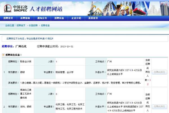Click the orange arrow icon beside 招聘岗位信息
Viewport: 169px width, 113px height.
[3, 55]
